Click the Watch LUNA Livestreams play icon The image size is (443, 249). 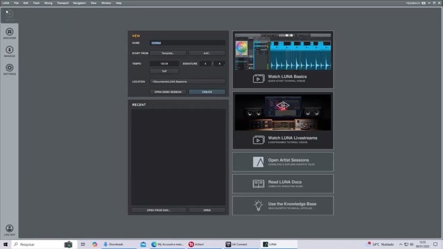pyautogui.click(x=259, y=140)
